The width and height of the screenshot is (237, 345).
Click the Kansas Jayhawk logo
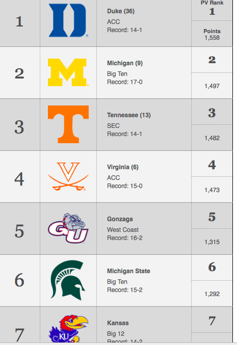(68, 328)
